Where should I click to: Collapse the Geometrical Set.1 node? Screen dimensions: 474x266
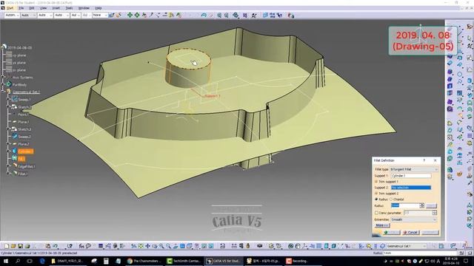(4, 91)
